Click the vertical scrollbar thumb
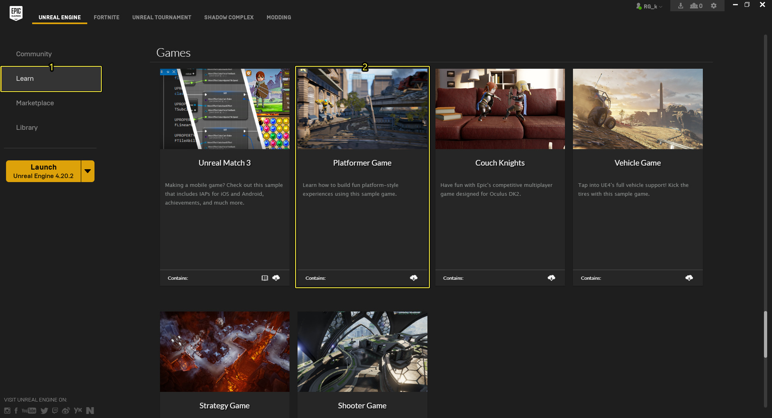The width and height of the screenshot is (772, 418). 766,334
